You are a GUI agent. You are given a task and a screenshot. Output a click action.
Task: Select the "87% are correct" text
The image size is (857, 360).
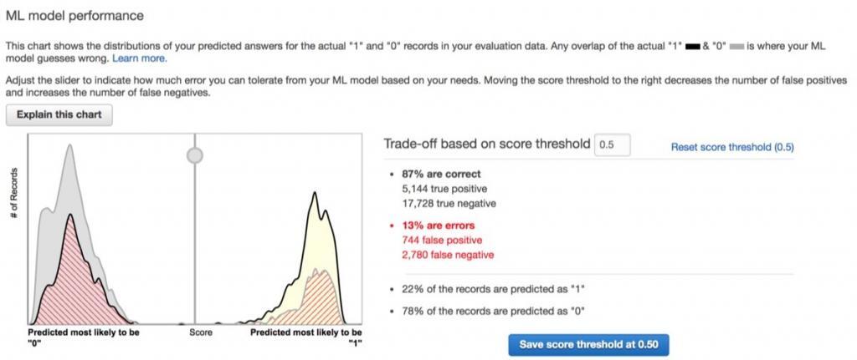coord(442,175)
